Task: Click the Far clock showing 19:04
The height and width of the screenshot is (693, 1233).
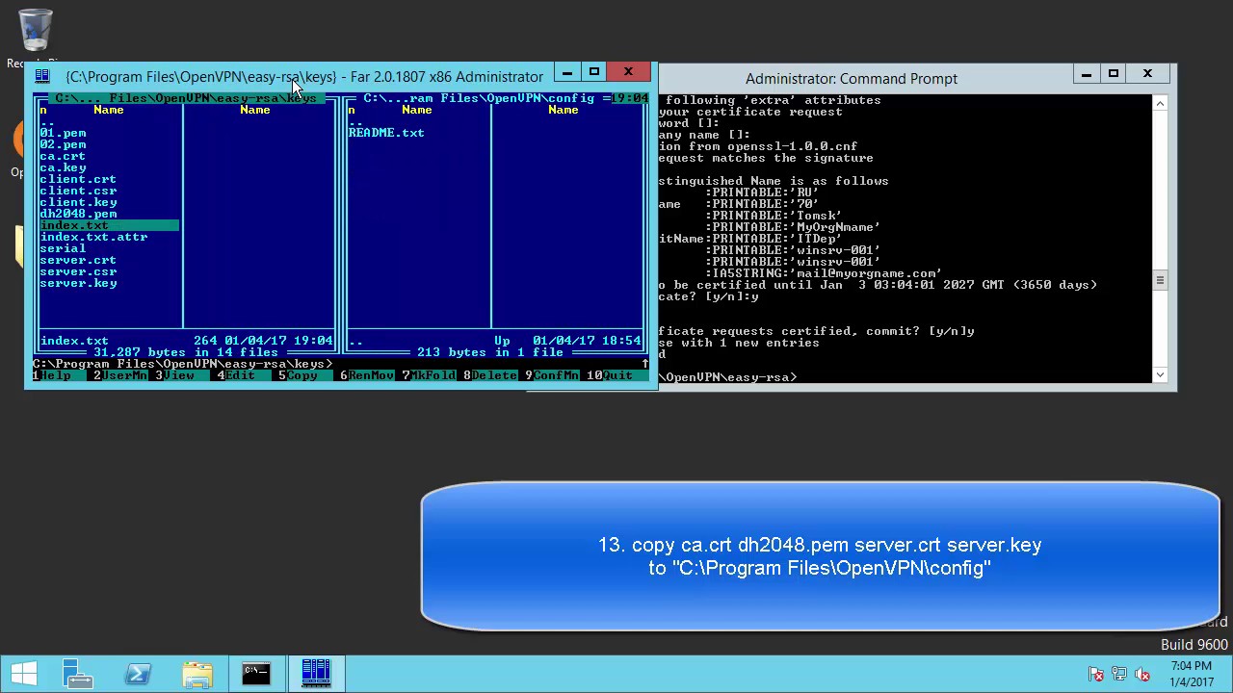Action: click(x=630, y=98)
